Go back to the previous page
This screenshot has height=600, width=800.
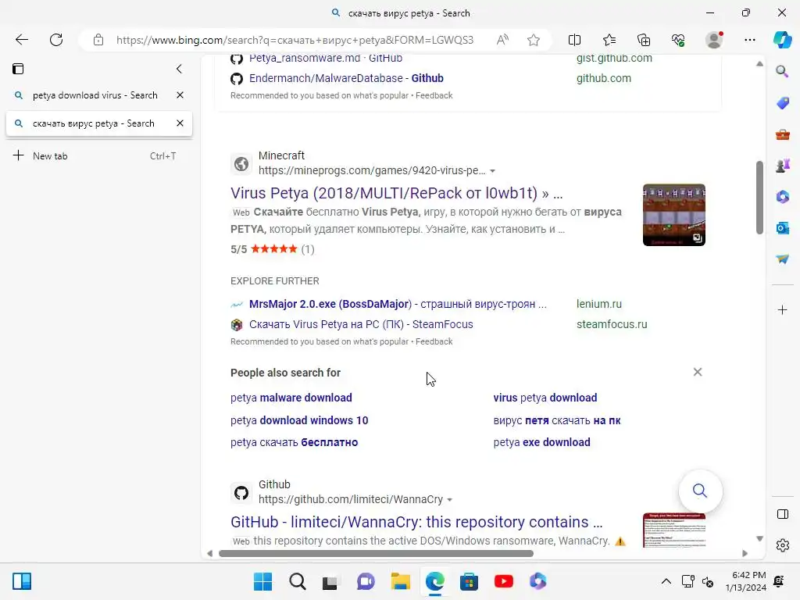click(x=21, y=40)
